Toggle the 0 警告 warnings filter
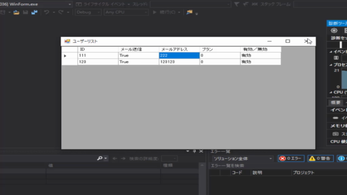Screen dimensions: 347x195 (x=320, y=158)
